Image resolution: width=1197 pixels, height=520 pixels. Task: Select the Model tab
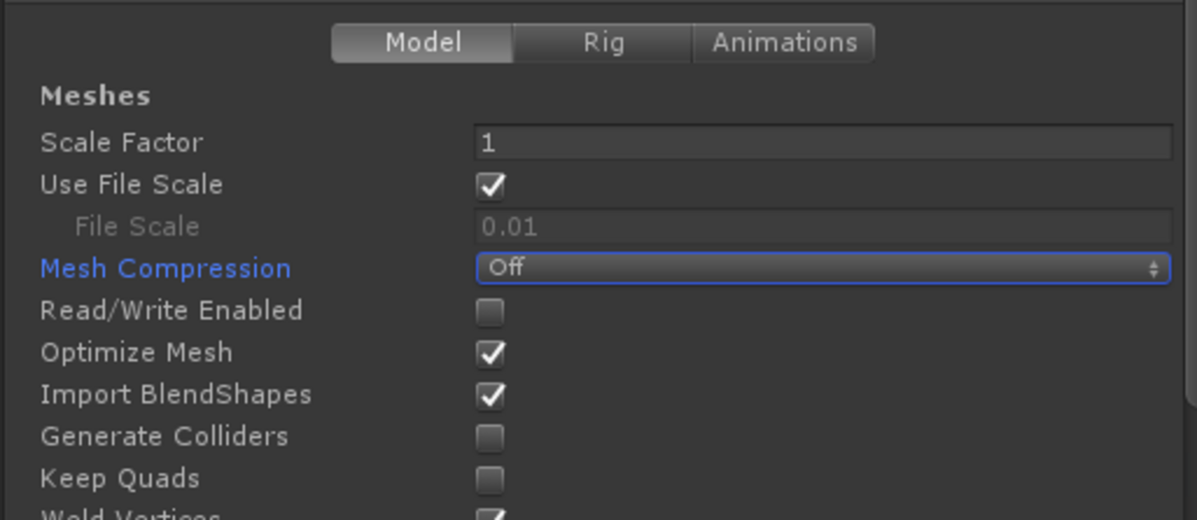point(423,43)
